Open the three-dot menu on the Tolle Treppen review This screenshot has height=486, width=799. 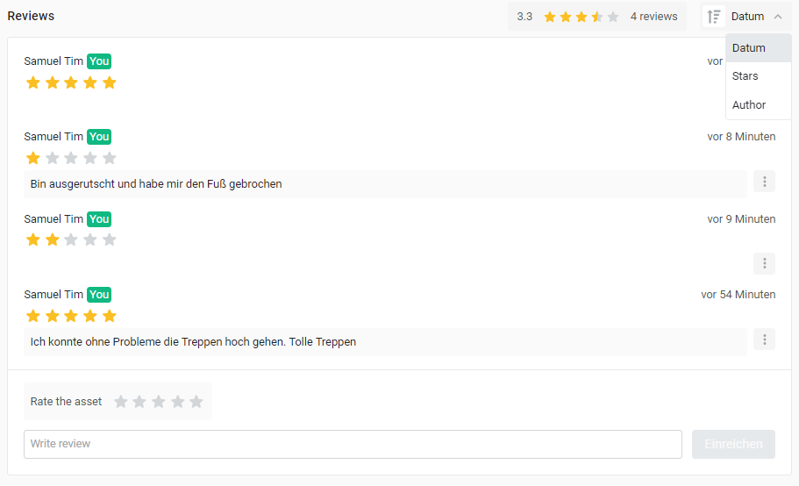(764, 339)
